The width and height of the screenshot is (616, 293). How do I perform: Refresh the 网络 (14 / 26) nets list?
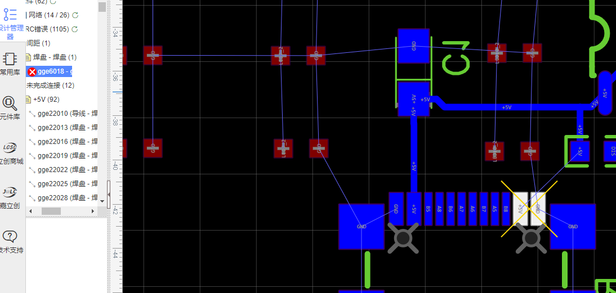tap(75, 15)
